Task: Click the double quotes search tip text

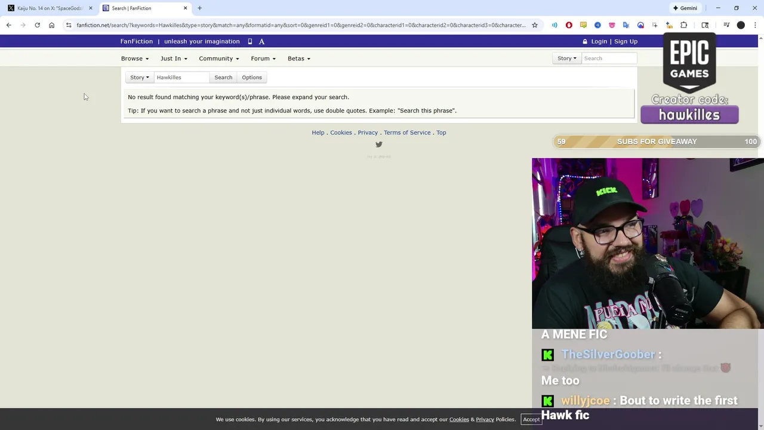Action: tap(292, 110)
